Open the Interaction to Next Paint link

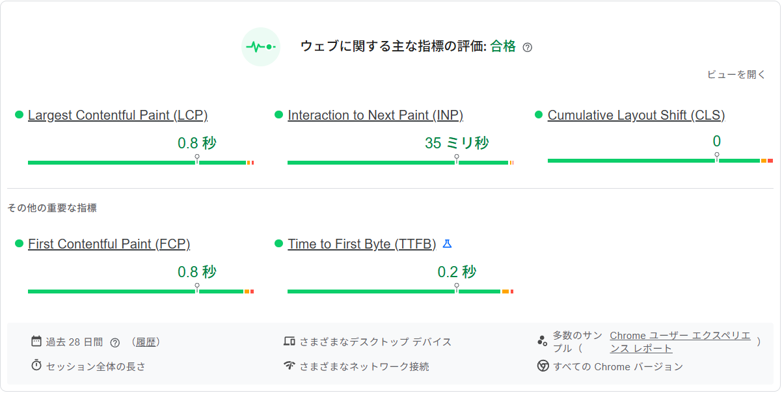(x=375, y=115)
